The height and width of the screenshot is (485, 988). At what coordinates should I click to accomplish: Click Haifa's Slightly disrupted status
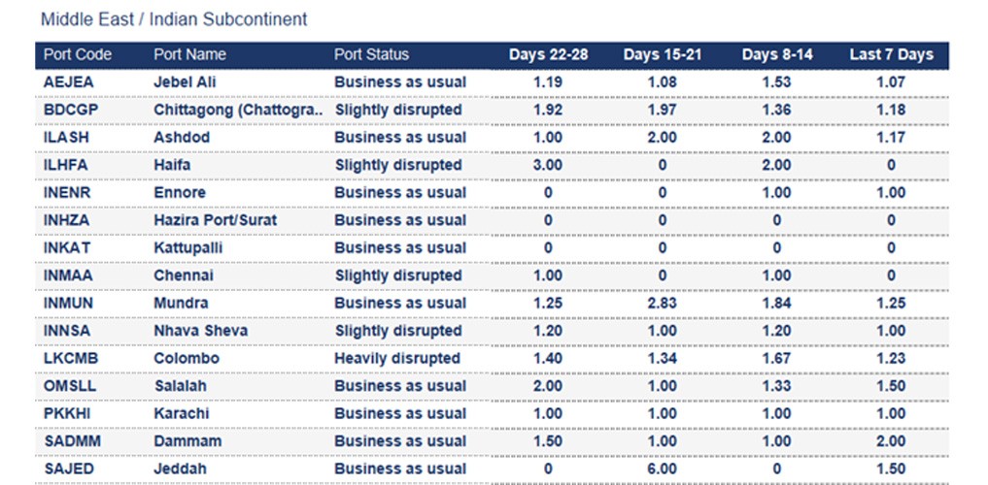coord(398,166)
